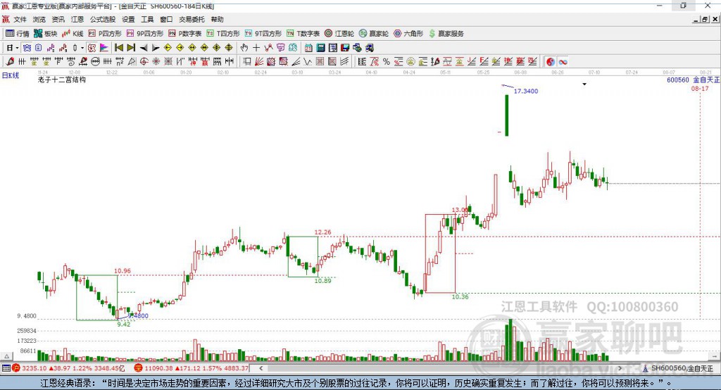This screenshot has width=721, height=390.
Task: Click the 老子十二宫结构 chart label
Action: 62,80
